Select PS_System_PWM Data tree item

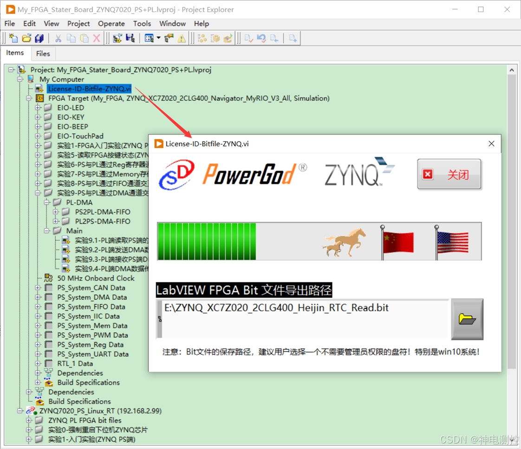(x=92, y=335)
